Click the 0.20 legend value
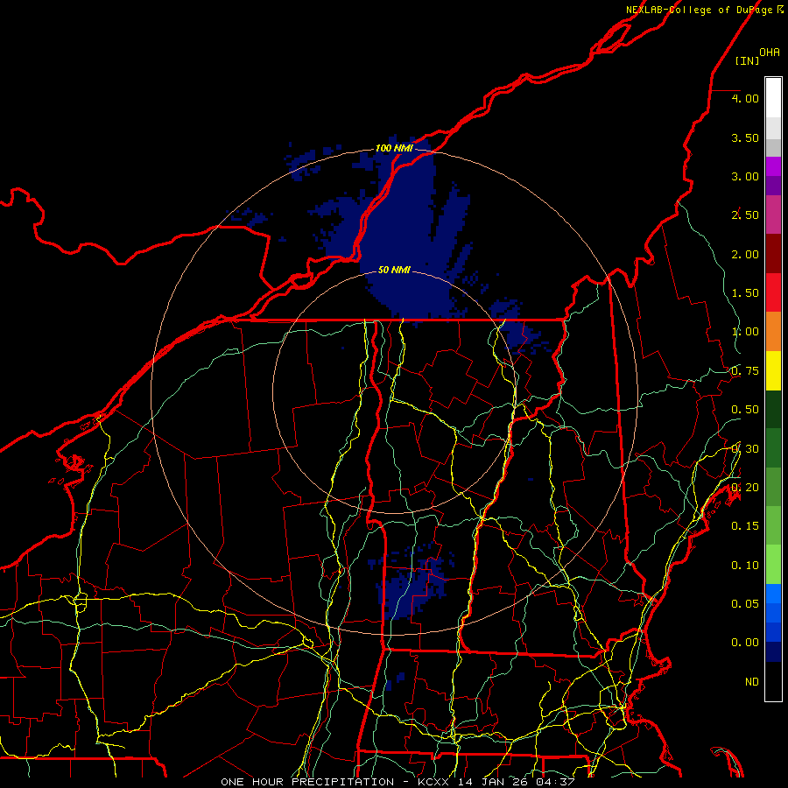 pyautogui.click(x=745, y=488)
